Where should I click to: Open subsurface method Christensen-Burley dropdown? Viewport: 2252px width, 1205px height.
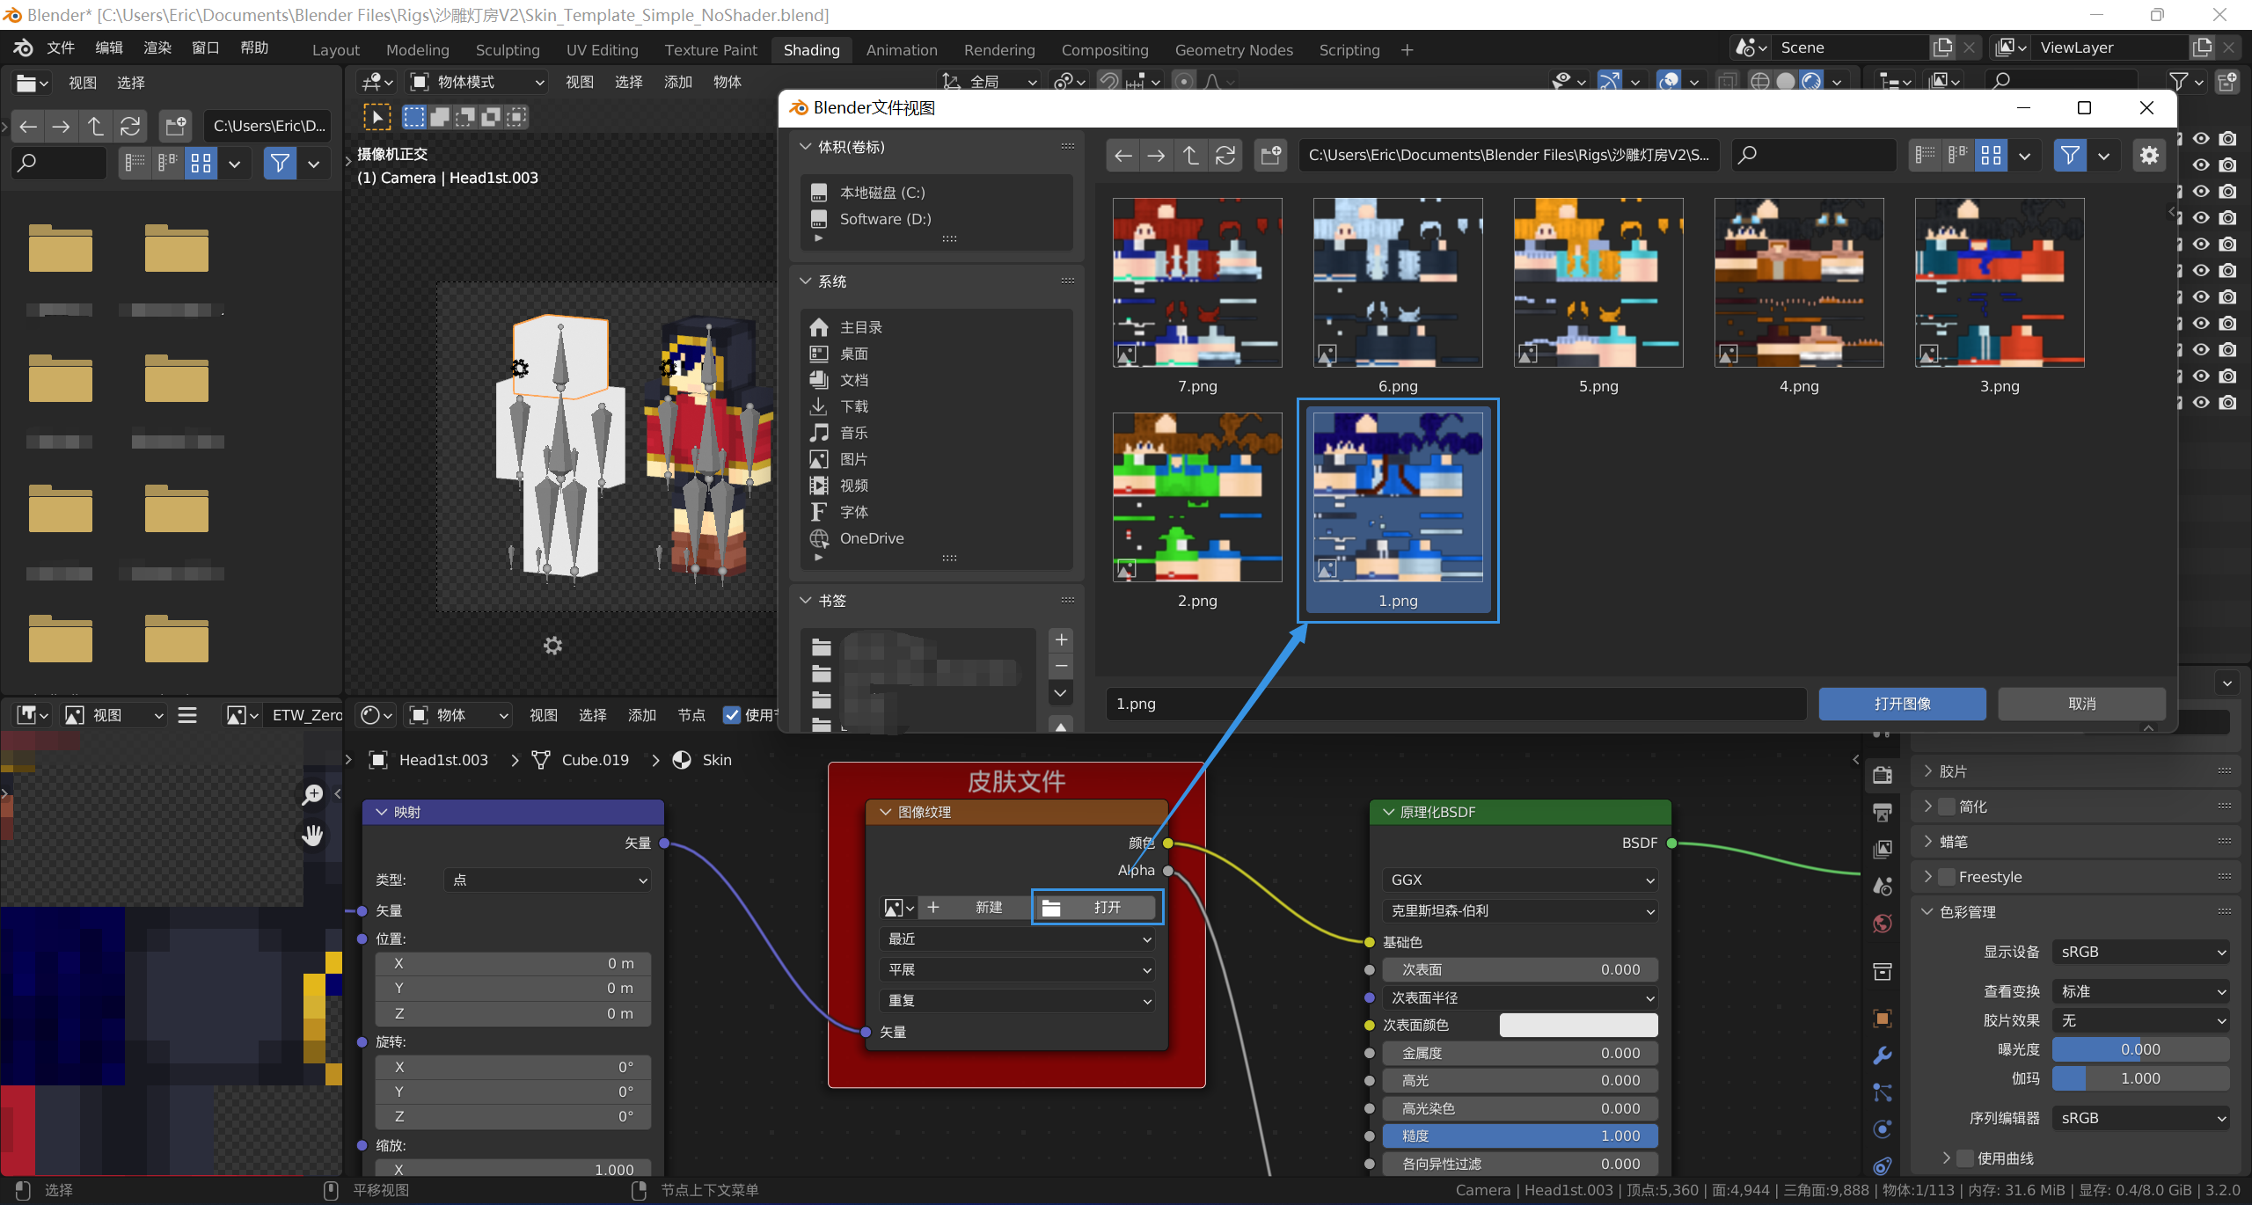[1520, 911]
